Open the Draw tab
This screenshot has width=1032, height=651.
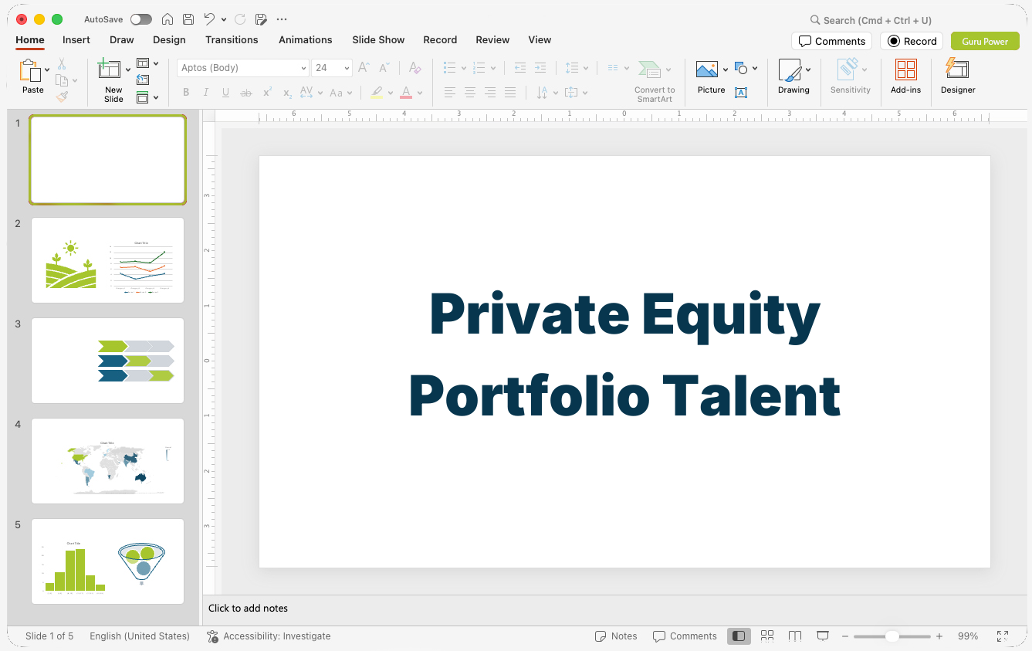(x=122, y=39)
